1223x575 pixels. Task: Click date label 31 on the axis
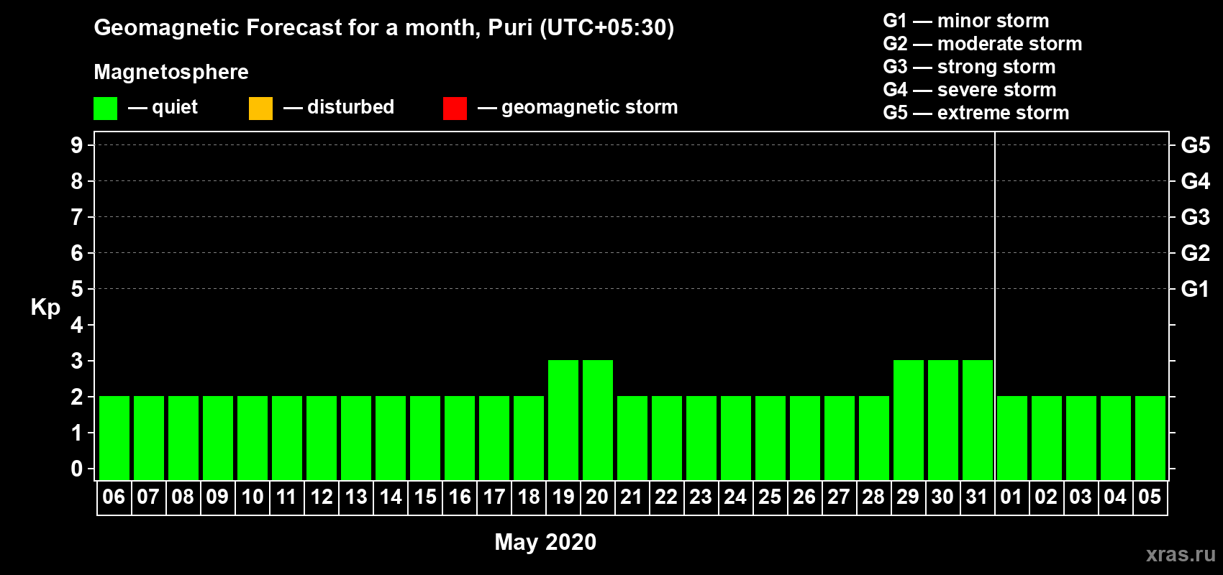tap(977, 497)
